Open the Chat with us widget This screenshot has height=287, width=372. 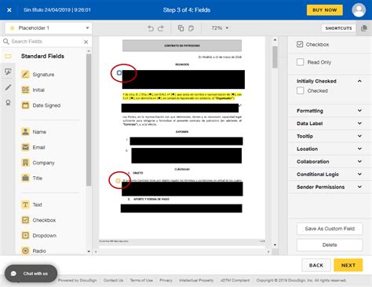click(31, 274)
